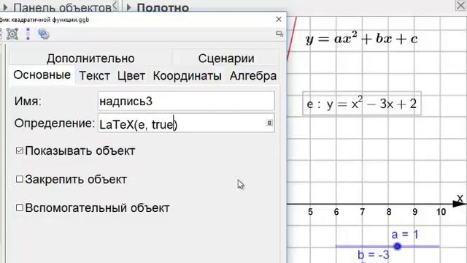Click the three-dots layout icon in dialog toolbar

point(28,34)
